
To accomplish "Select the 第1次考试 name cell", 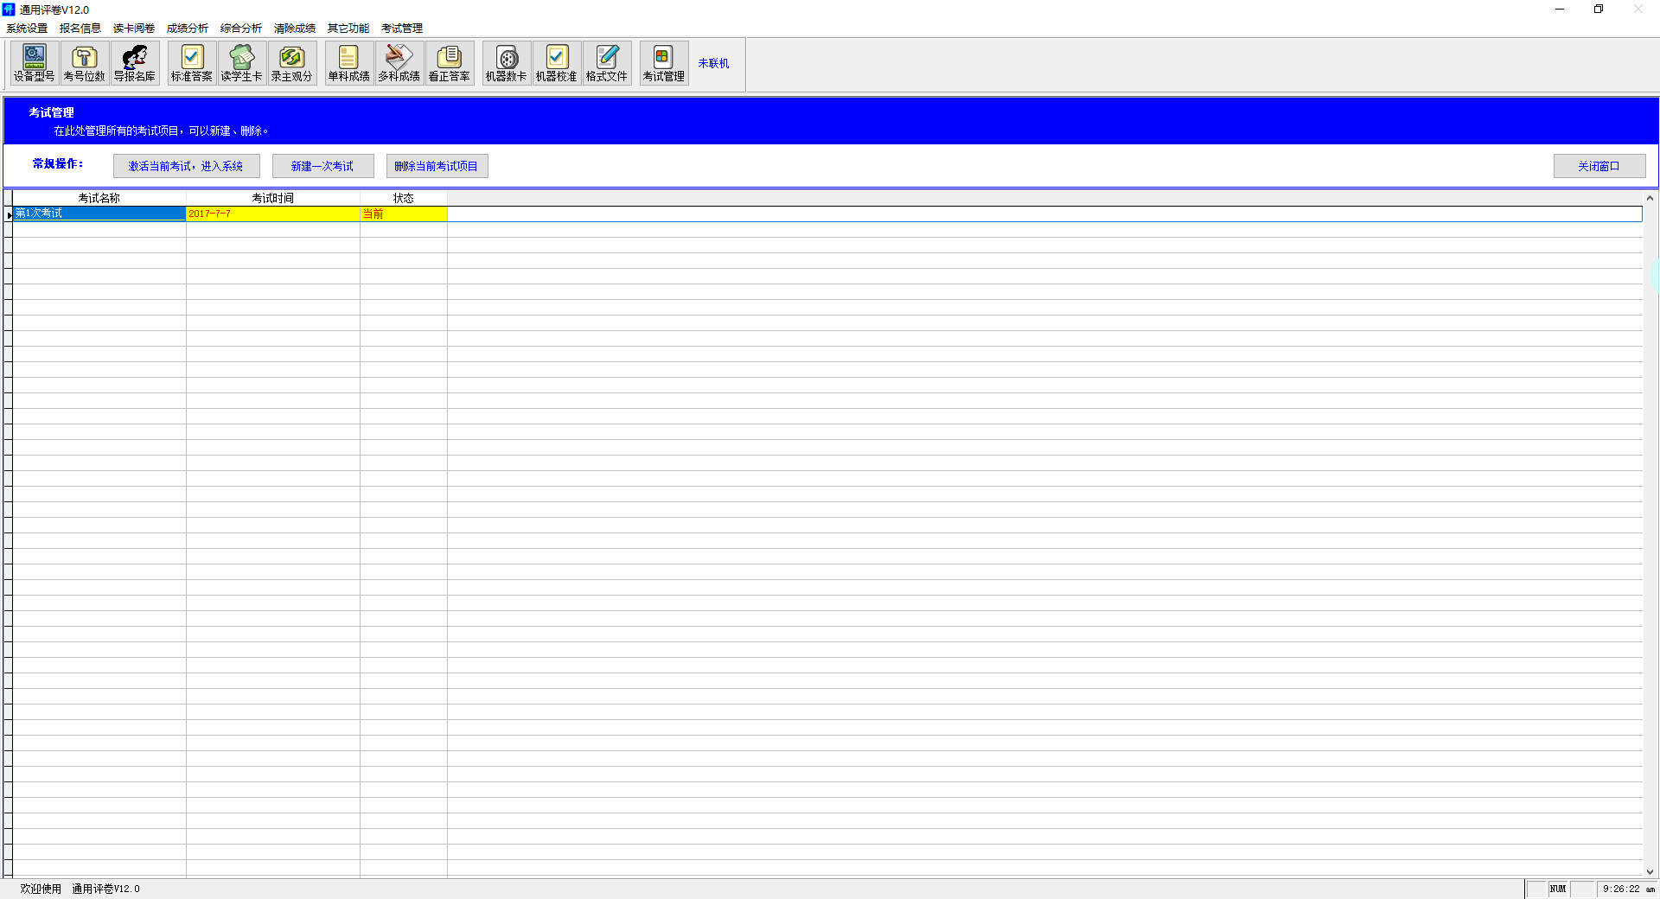I will coord(99,214).
